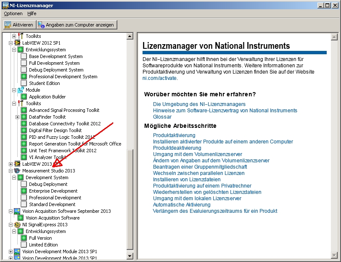The image size is (341, 262).
Task: Click the help panel scroll-down arrow
Action: point(334,255)
